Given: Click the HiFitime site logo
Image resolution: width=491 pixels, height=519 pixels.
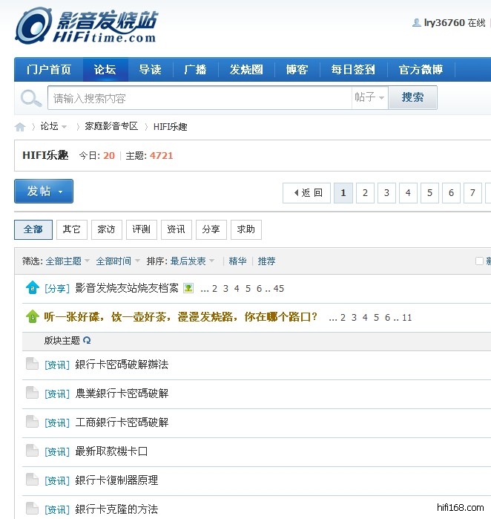Looking at the screenshot, I should click(86, 26).
